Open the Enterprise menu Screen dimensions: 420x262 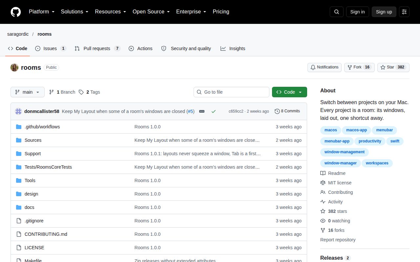pyautogui.click(x=191, y=12)
